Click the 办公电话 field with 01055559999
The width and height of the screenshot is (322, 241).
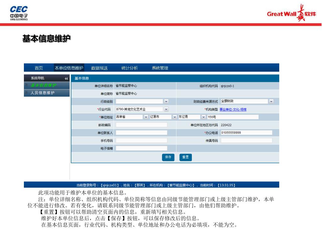247,133
